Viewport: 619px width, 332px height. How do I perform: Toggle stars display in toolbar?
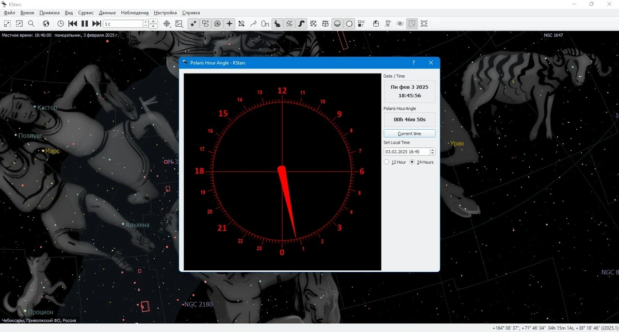pyautogui.click(x=193, y=24)
